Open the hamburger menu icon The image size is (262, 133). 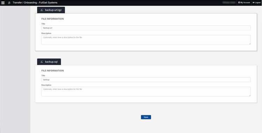click(x=3, y=3)
